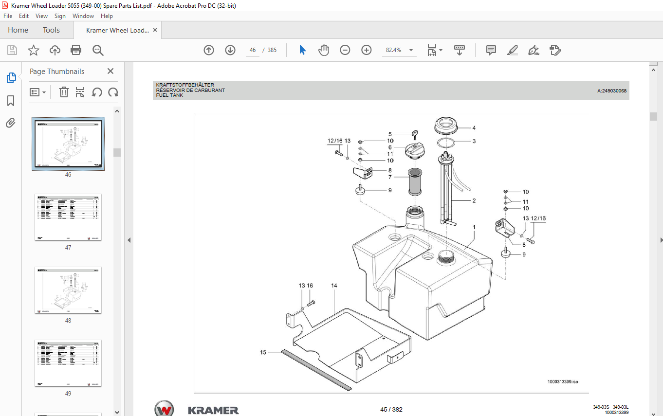Select the Kramer Wheel Load... document tab
The height and width of the screenshot is (416, 663).
coord(117,30)
